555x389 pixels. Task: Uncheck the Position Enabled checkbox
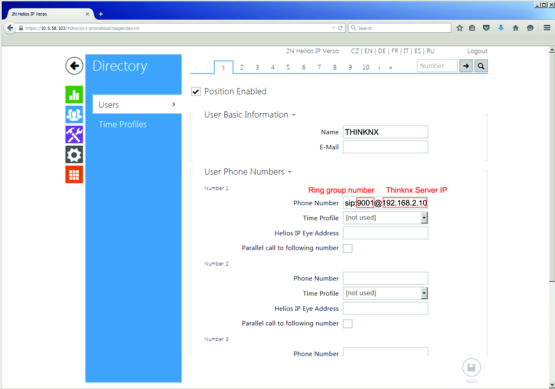click(196, 92)
